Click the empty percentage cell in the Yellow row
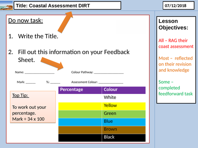 [x=80, y=106]
